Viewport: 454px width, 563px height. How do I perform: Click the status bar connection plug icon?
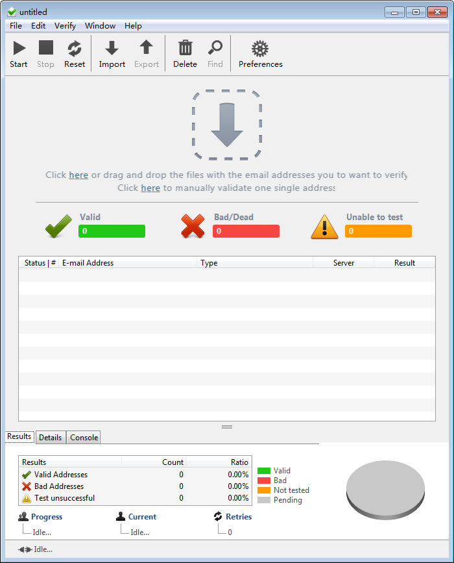pyautogui.click(x=25, y=549)
